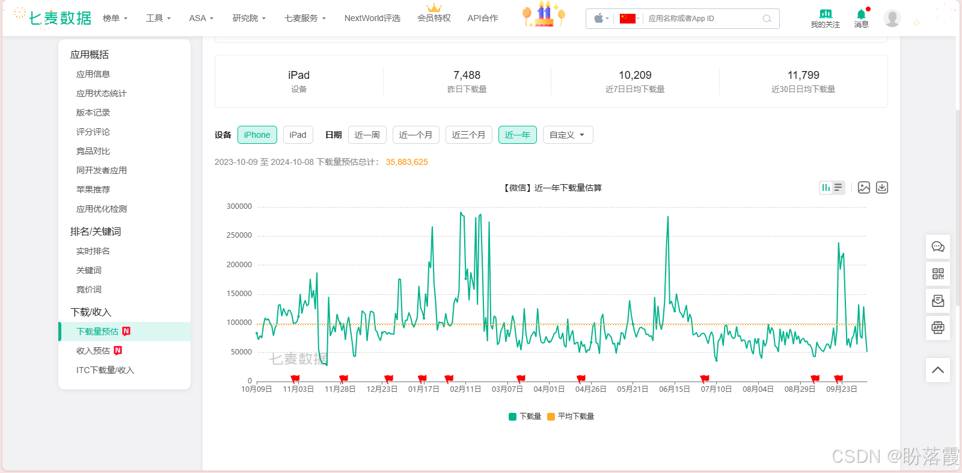
Task: Expand the 七麦服务 menu
Action: pos(305,18)
